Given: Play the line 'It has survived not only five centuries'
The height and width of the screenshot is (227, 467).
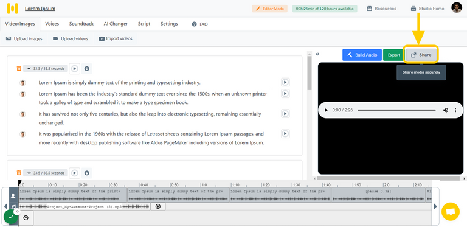Looking at the screenshot, I should (x=285, y=113).
